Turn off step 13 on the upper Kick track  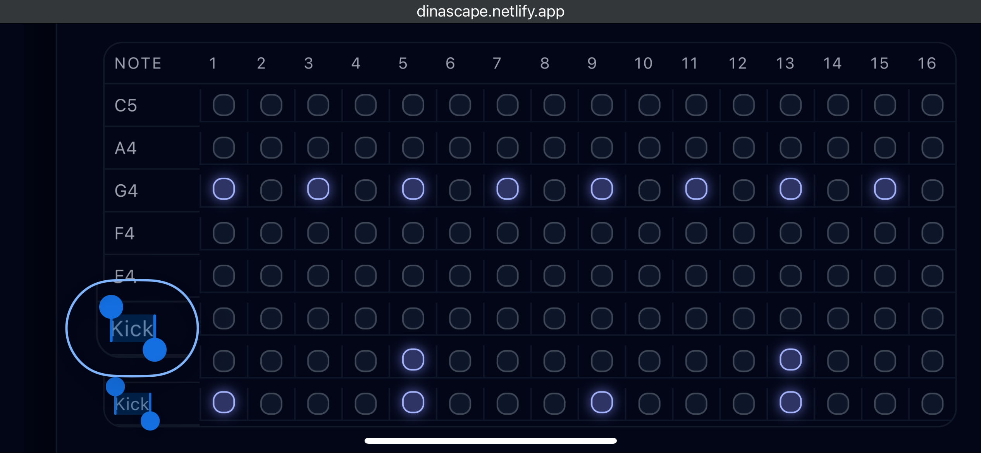click(x=790, y=359)
